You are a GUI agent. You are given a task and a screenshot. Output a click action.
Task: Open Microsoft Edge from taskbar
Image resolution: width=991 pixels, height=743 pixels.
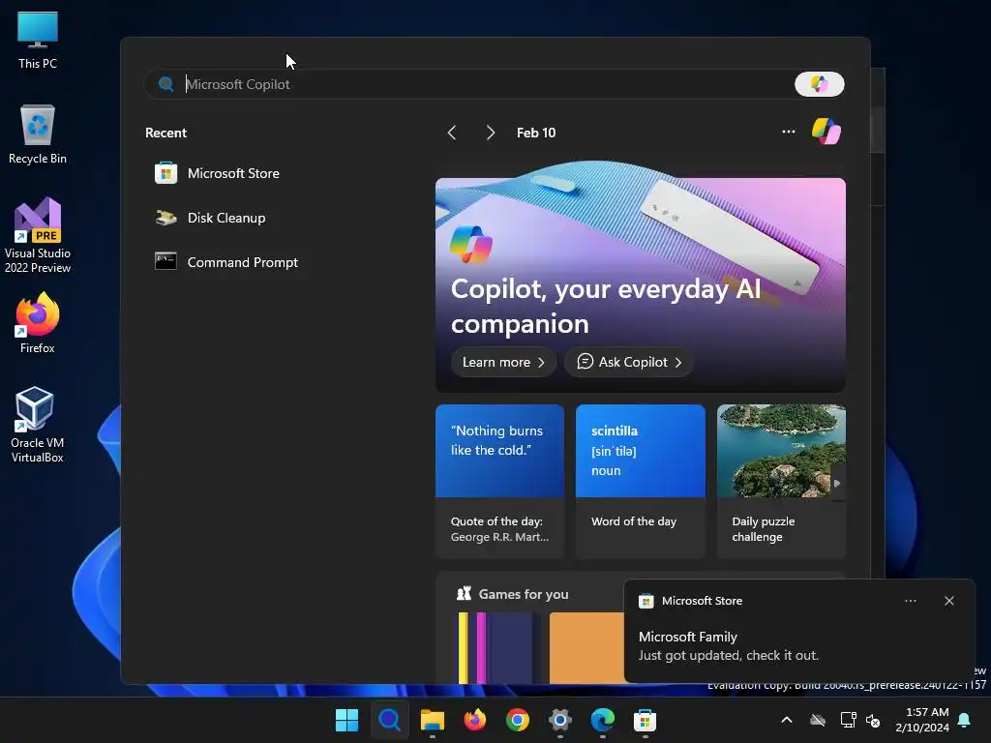[x=602, y=720]
